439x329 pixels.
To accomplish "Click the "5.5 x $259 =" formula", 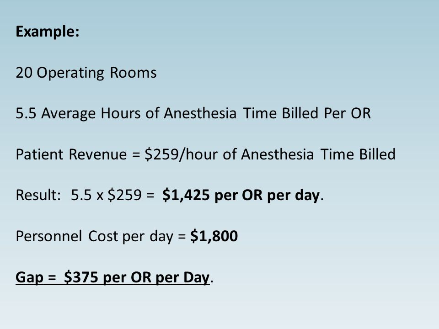I will (x=112, y=195).
